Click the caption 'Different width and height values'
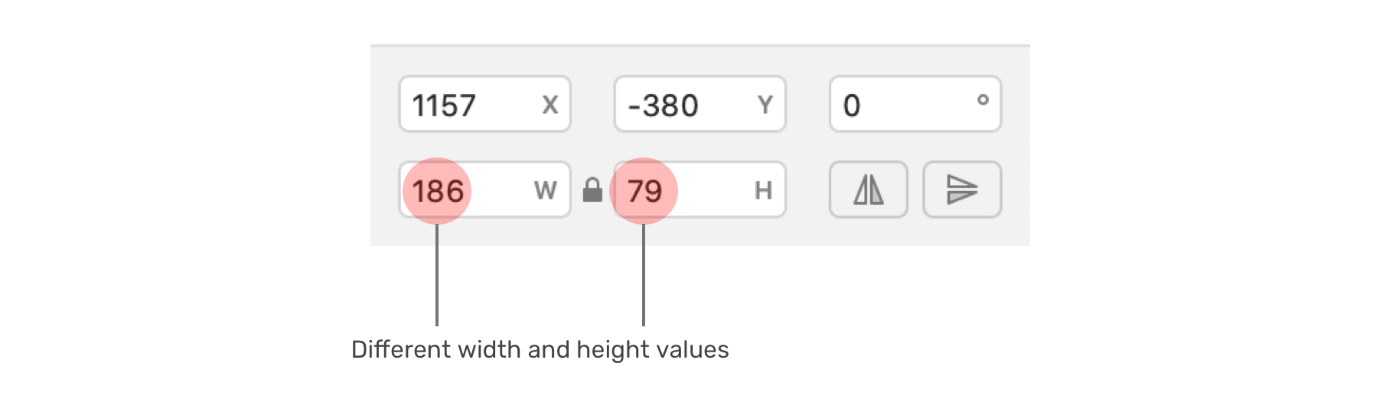This screenshot has width=1399, height=402. pos(540,350)
